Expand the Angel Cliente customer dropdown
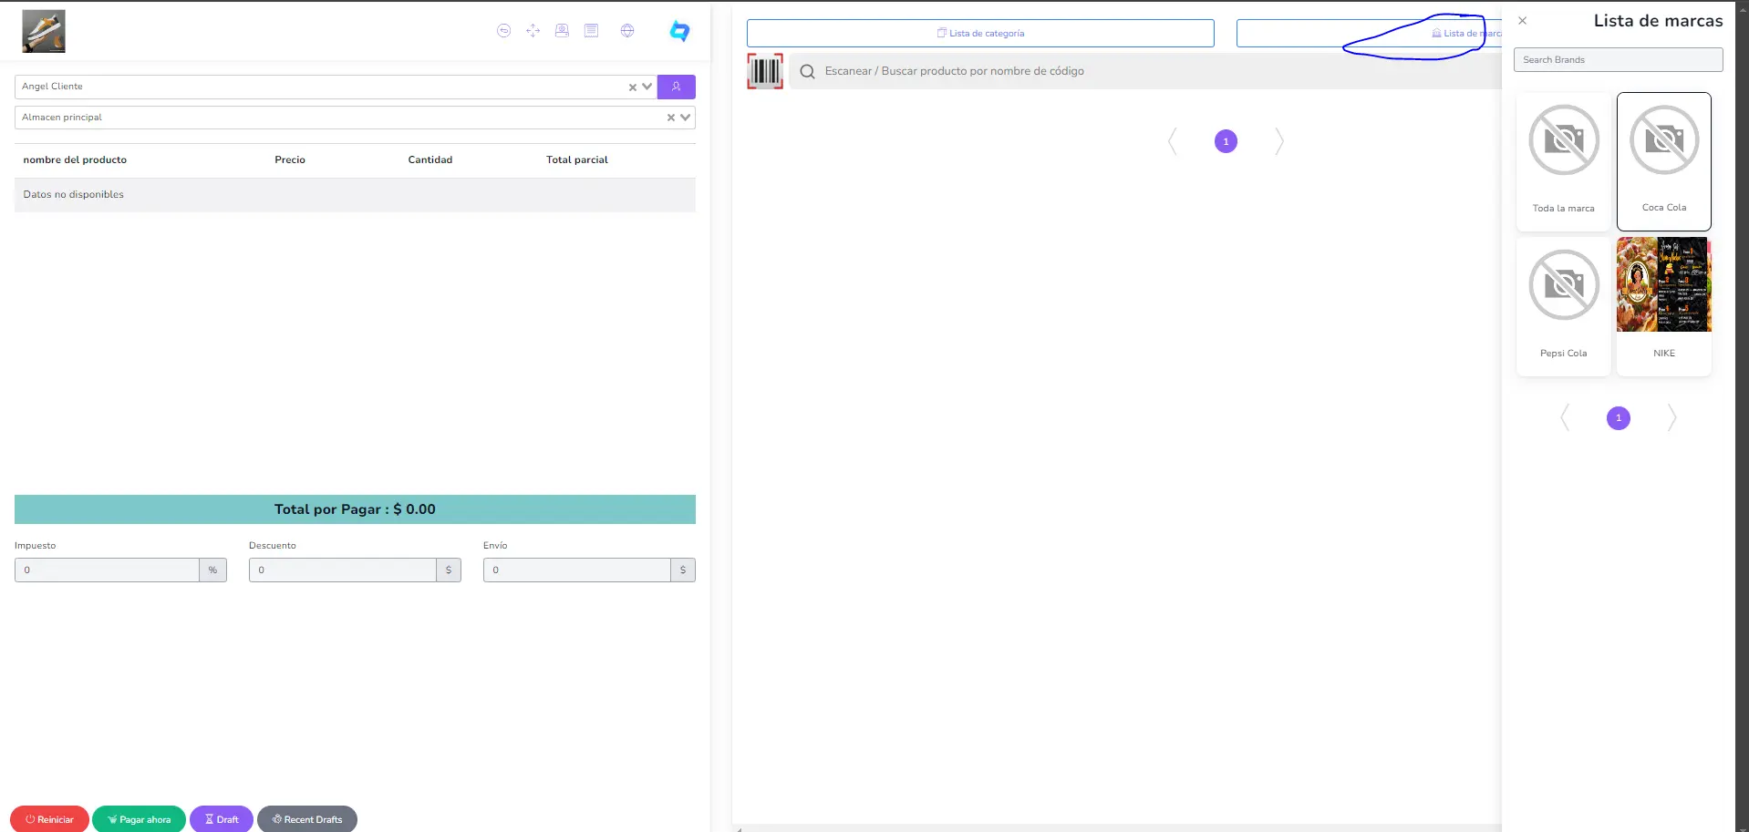Image resolution: width=1749 pixels, height=832 pixels. coord(647,87)
